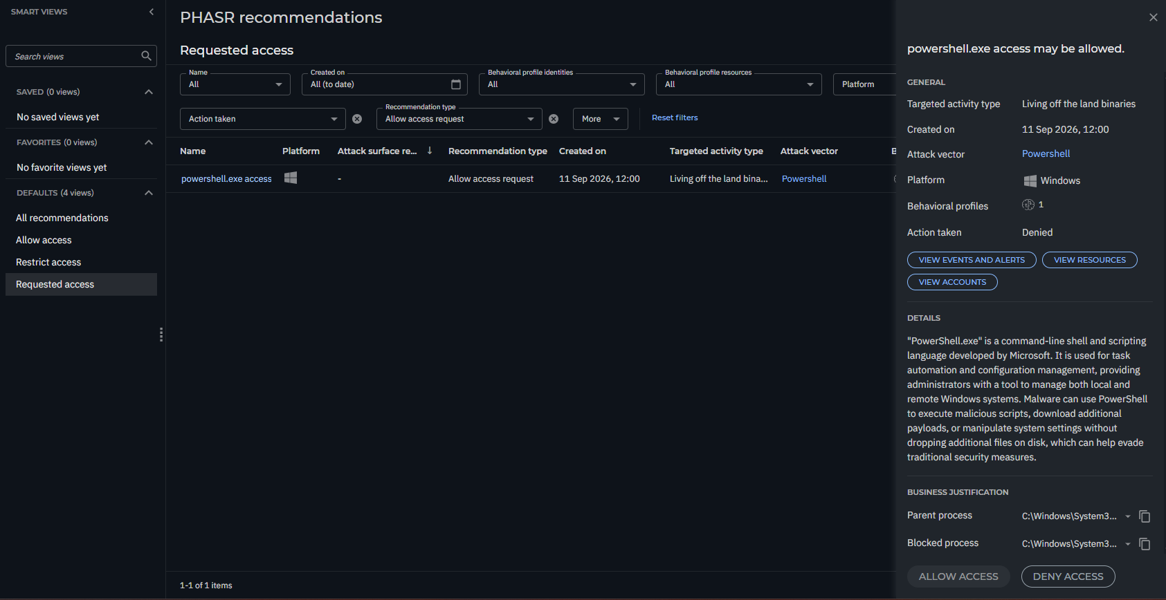Open the All recommendations view

click(81, 218)
